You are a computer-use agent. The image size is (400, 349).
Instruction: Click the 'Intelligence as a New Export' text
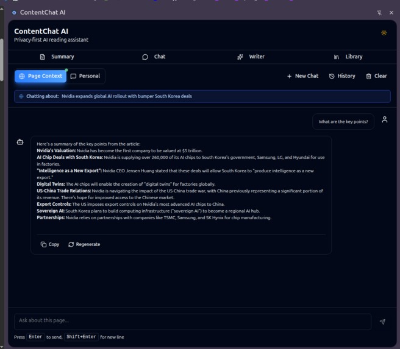tap(69, 171)
